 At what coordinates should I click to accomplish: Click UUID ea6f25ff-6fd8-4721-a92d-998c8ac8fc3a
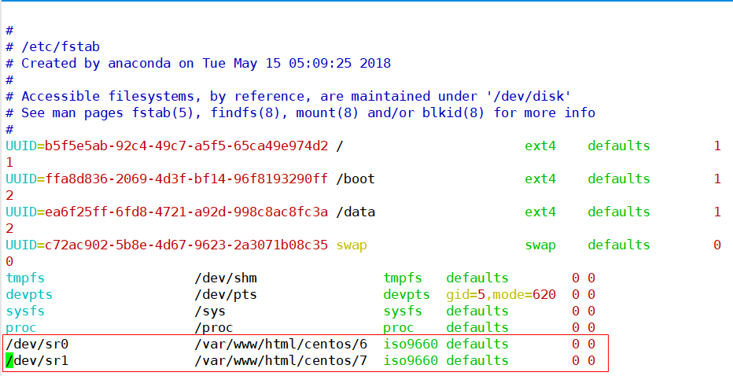coord(186,212)
